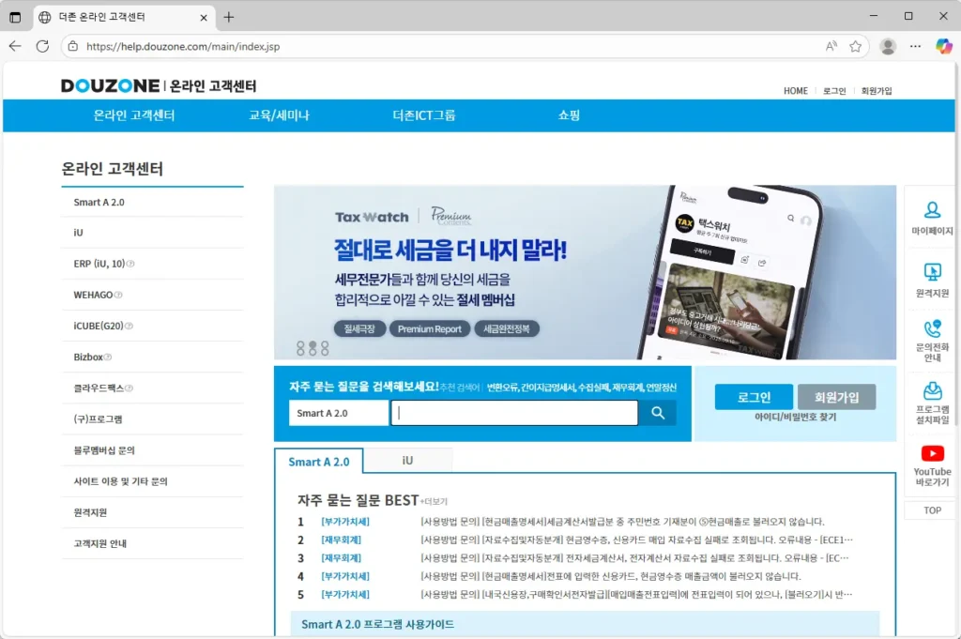Open FAQ 5 about 내국신용장,구매확인서전자발급
961x639 pixels.
pos(636,594)
